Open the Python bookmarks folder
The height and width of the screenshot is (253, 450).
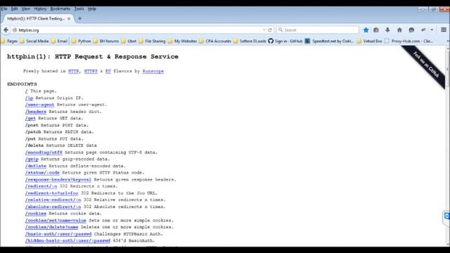coord(81,41)
